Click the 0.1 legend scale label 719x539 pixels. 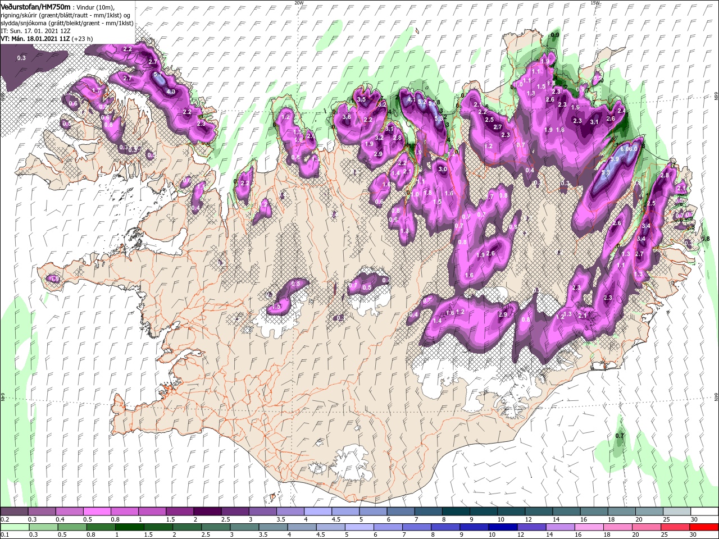4,535
